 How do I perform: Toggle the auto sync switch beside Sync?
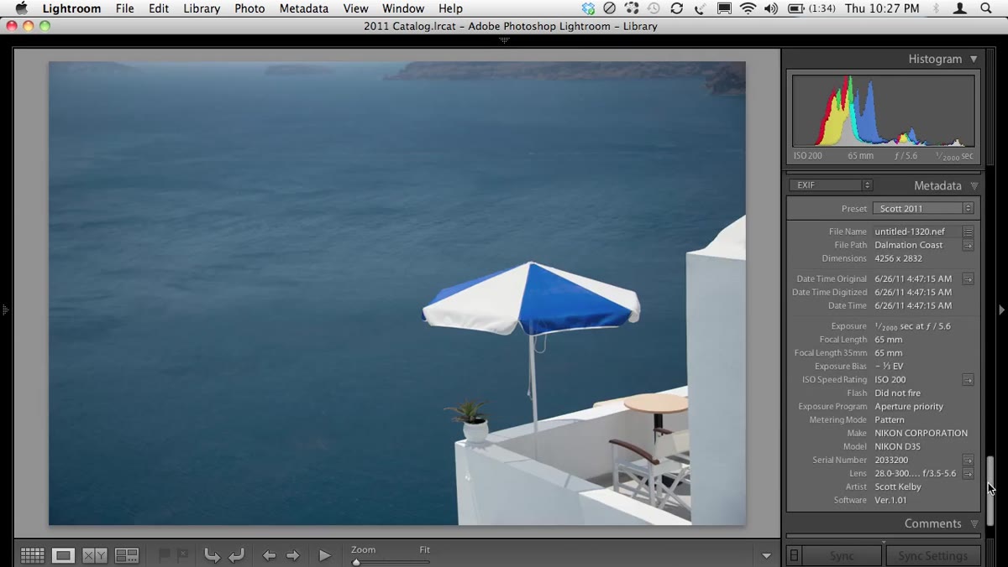pyautogui.click(x=794, y=555)
